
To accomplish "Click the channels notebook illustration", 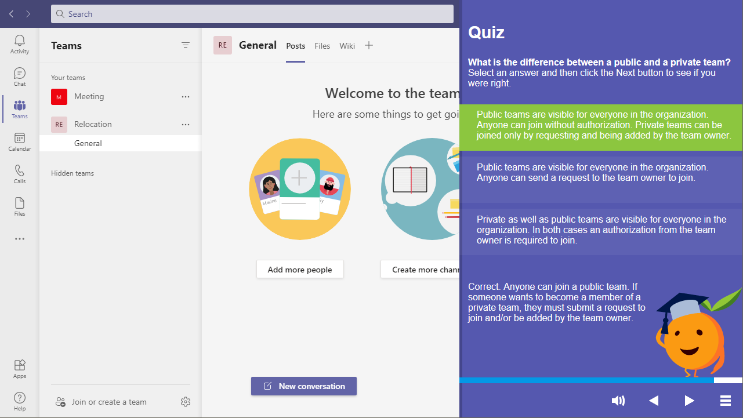I will (420, 189).
